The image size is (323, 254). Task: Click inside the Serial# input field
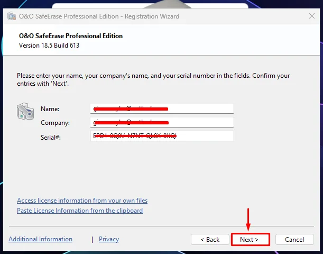[x=162, y=136]
